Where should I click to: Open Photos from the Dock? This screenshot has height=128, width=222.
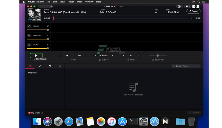101,121
